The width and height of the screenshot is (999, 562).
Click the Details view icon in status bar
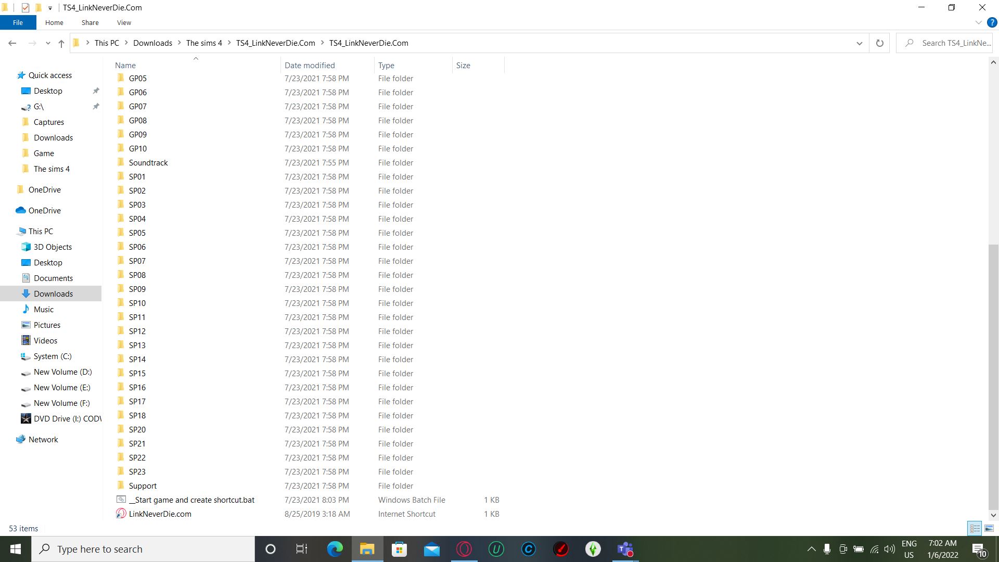click(975, 528)
